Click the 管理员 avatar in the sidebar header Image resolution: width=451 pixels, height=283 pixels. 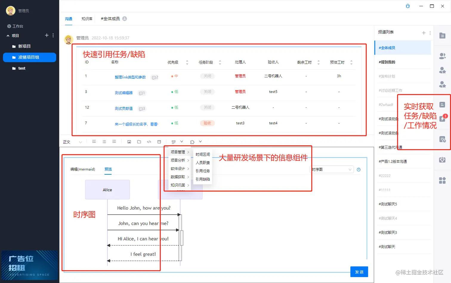pyautogui.click(x=11, y=11)
